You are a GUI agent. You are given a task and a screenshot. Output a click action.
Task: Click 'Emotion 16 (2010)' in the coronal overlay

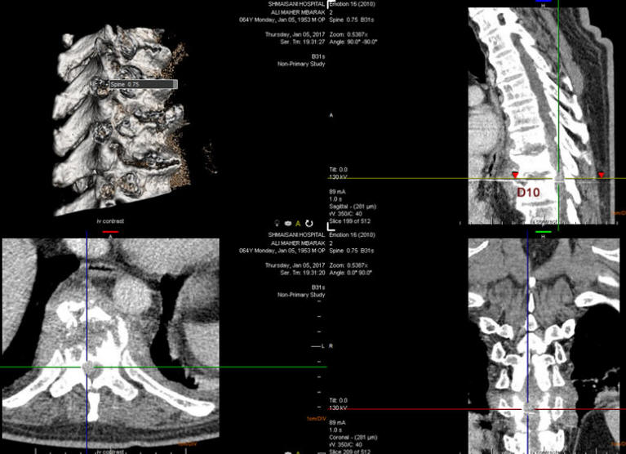pyautogui.click(x=352, y=235)
